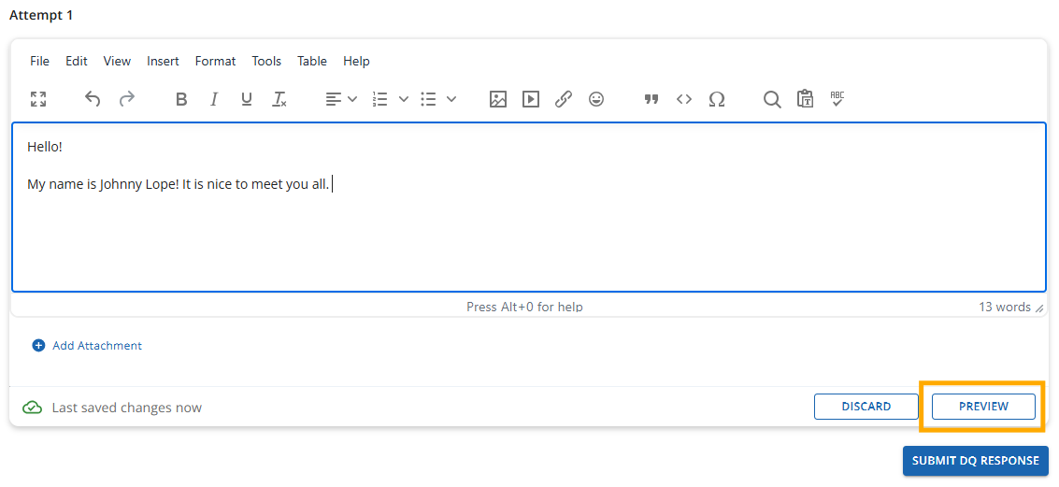This screenshot has width=1059, height=487.
Task: Open the Insert menu
Action: pos(163,61)
